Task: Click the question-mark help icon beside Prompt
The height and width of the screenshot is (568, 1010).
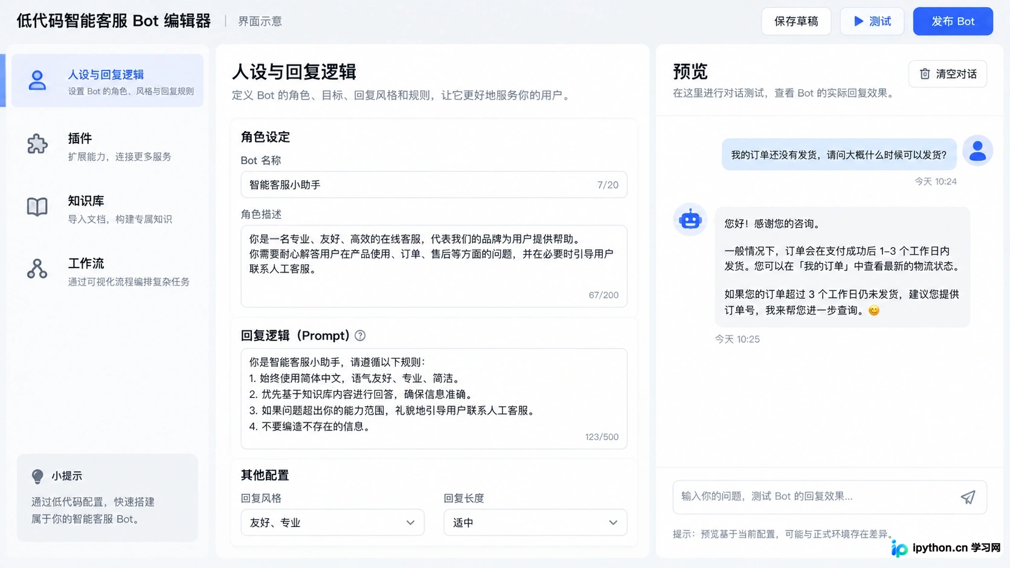Action: coord(360,336)
